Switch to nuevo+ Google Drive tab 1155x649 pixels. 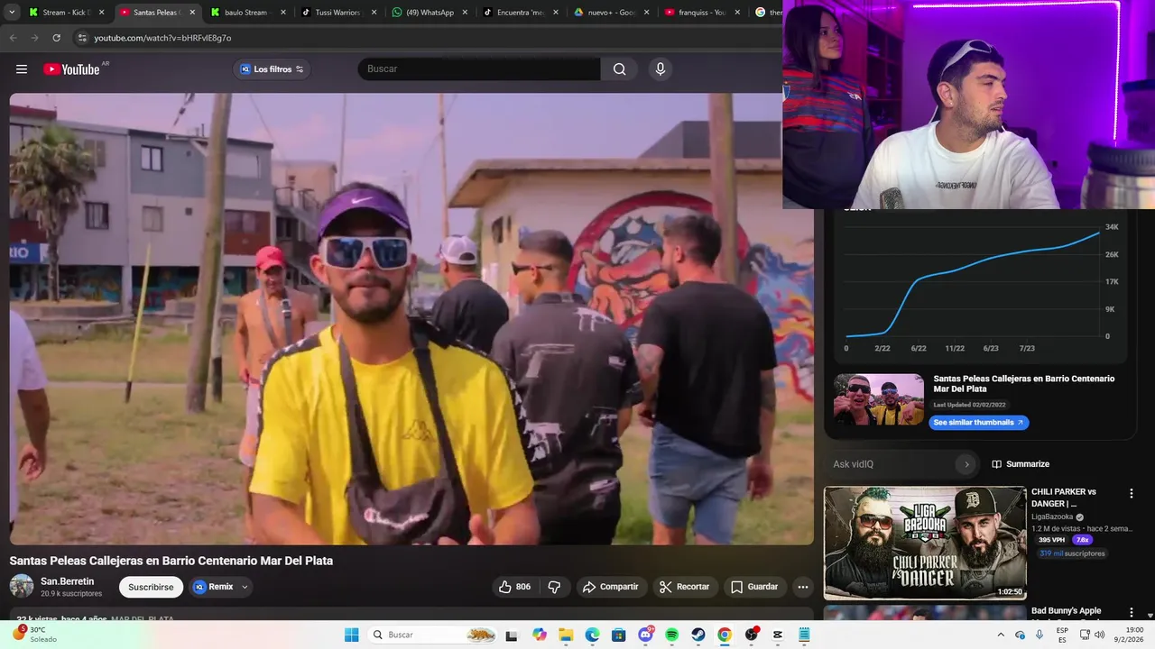point(611,13)
